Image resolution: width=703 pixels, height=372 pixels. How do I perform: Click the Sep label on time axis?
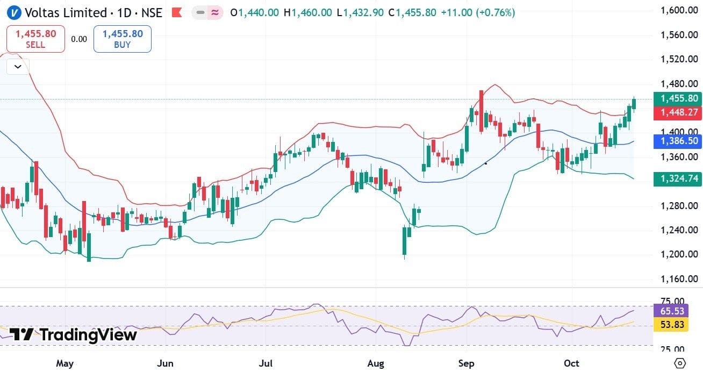[466, 363]
